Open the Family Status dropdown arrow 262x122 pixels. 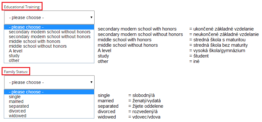91,82
